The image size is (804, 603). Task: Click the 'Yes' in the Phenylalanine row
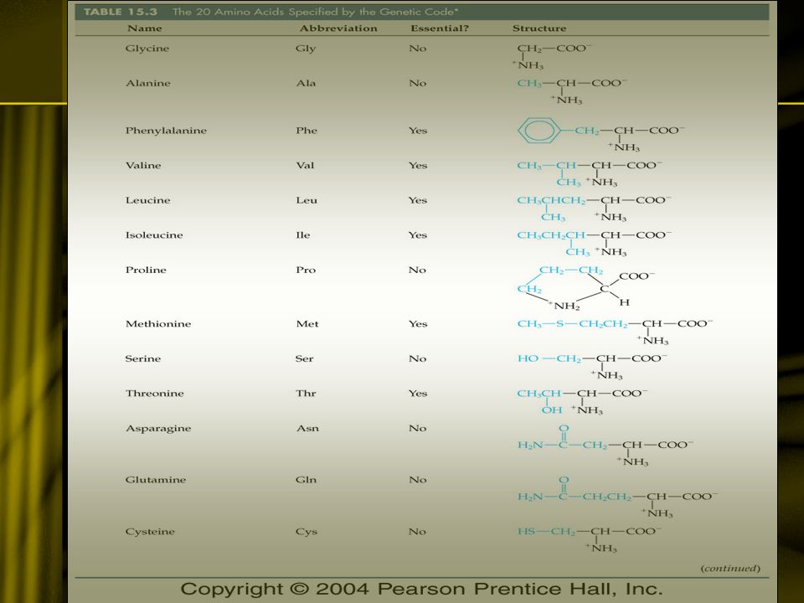pyautogui.click(x=418, y=131)
